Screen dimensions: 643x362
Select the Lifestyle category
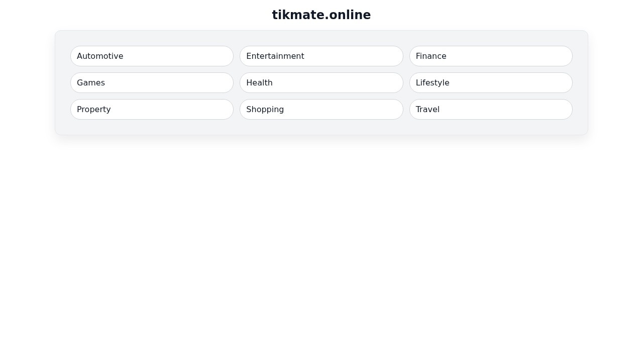(x=491, y=82)
